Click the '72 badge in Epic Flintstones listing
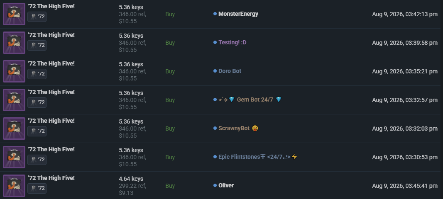Image resolution: width=443 pixels, height=199 pixels. (37, 160)
